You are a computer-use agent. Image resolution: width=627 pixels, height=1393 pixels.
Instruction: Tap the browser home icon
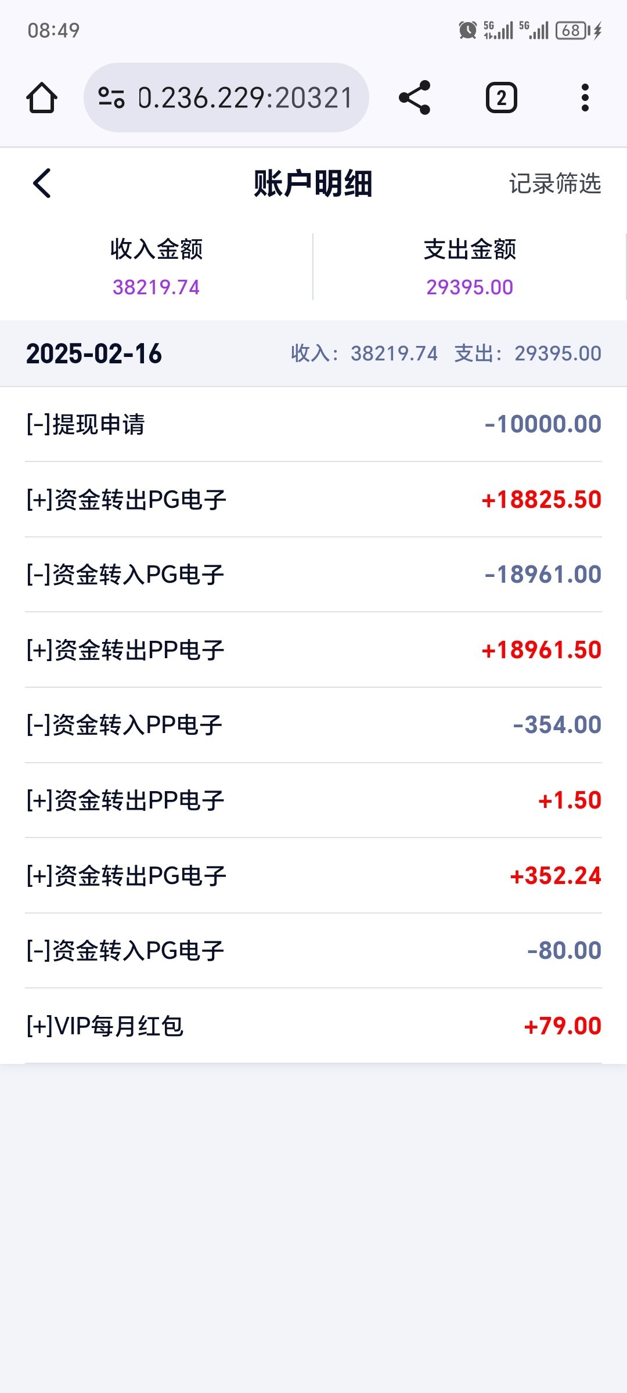(x=42, y=98)
